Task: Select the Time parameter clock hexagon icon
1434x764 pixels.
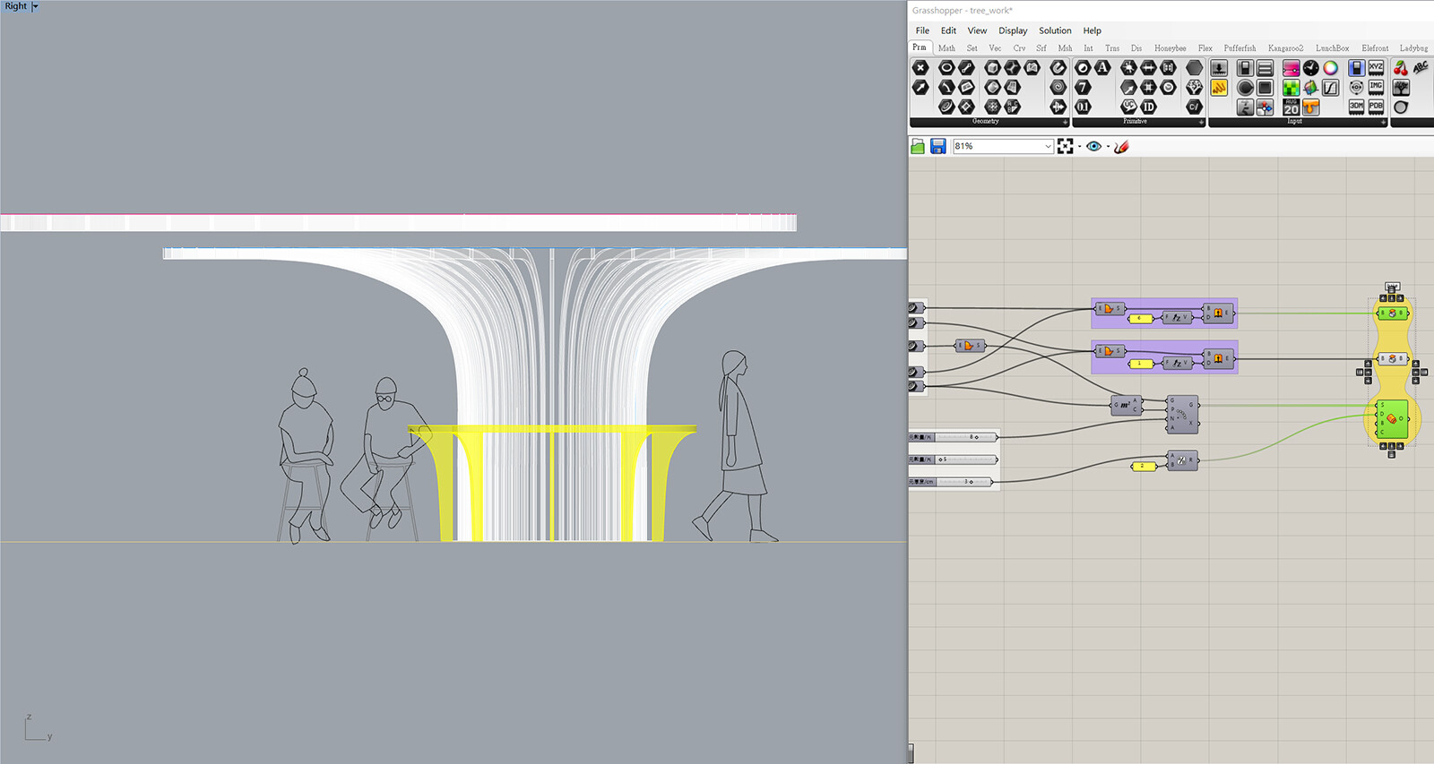Action: coord(1168,87)
